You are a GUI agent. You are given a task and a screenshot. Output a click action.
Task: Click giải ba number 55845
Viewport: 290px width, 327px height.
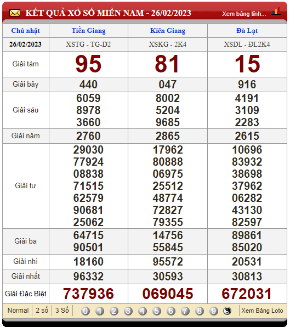click(x=168, y=247)
